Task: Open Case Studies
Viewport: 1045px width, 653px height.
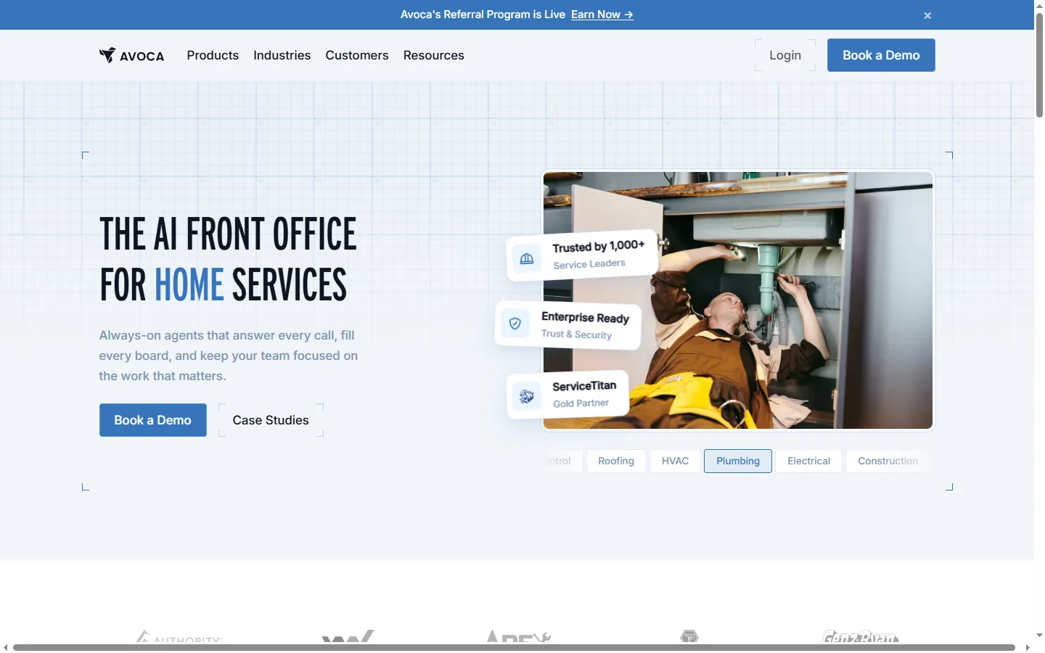Action: point(271,420)
